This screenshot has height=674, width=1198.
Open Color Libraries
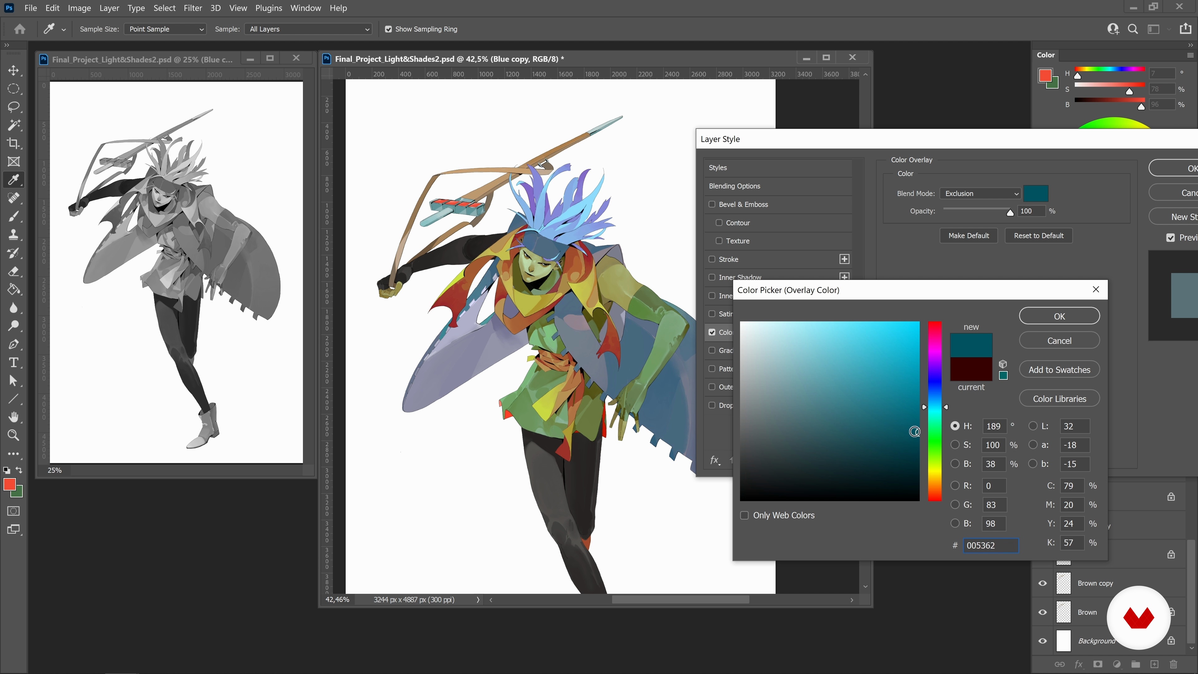1059,399
